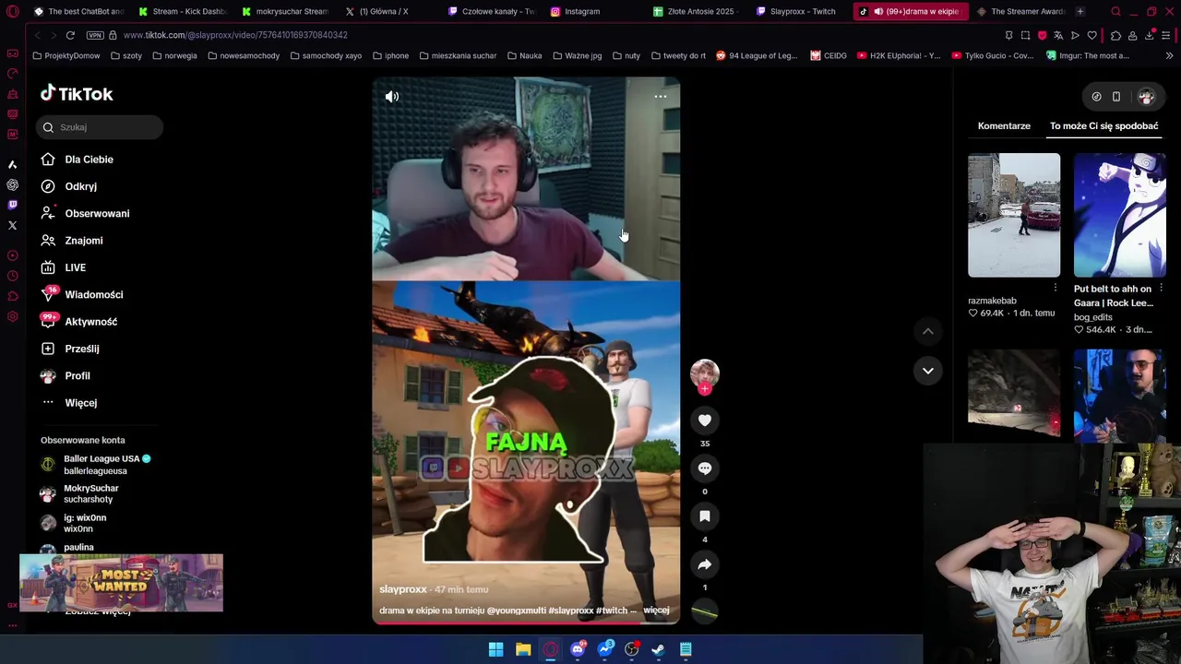
Task: Open Twitch in Opera sidebar
Action: (12, 205)
